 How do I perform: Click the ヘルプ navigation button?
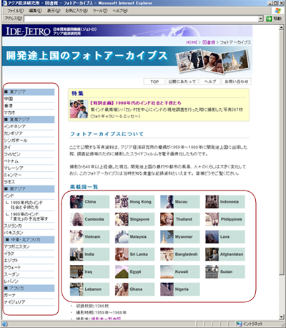pos(210,82)
